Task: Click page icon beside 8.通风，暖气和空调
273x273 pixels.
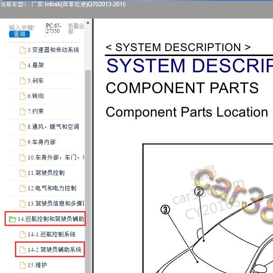Action: (x=23, y=127)
